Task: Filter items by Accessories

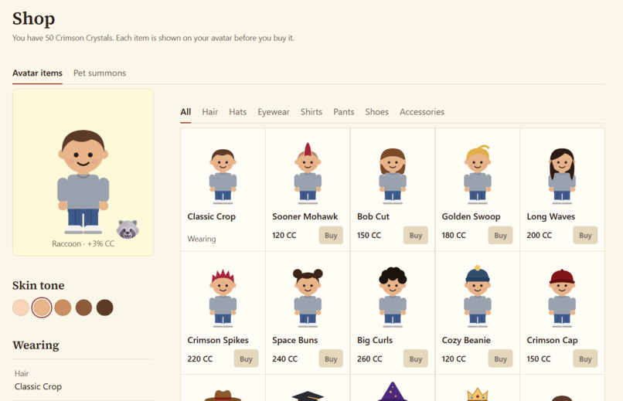Action: (x=422, y=112)
